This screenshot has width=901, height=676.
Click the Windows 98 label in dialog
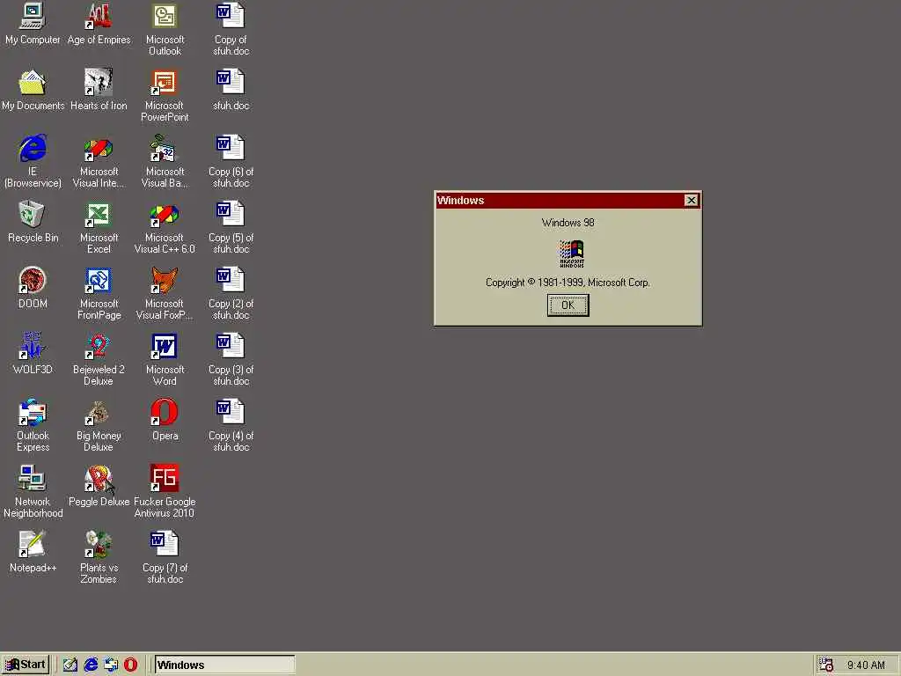pos(568,223)
